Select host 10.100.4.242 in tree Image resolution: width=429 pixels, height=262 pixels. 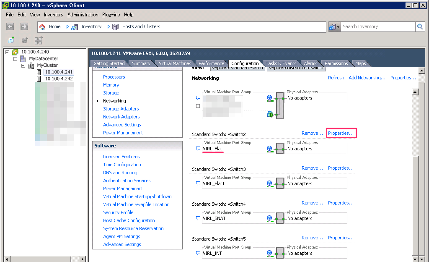click(59, 79)
